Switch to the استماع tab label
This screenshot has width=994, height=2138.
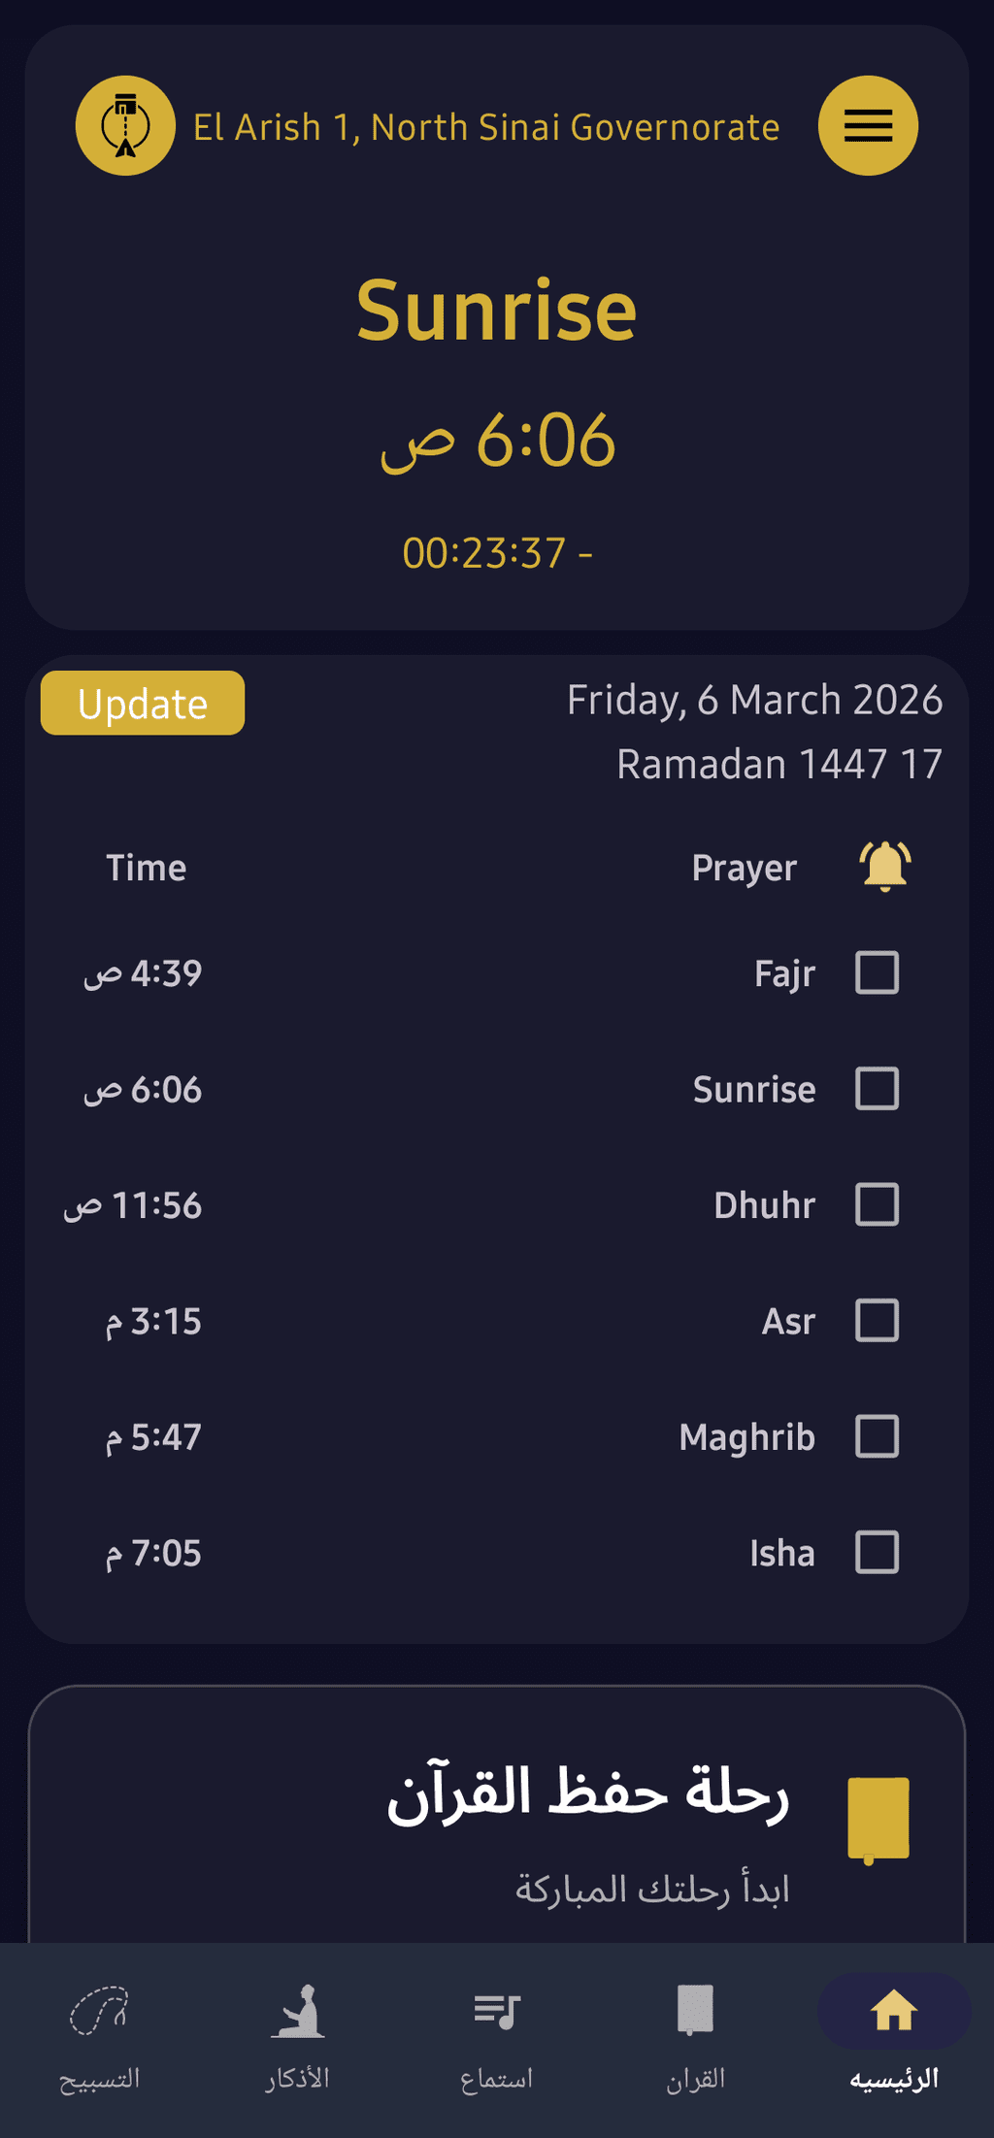tap(497, 2079)
